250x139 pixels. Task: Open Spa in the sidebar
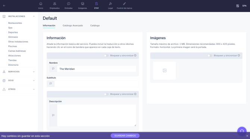coord(10,28)
